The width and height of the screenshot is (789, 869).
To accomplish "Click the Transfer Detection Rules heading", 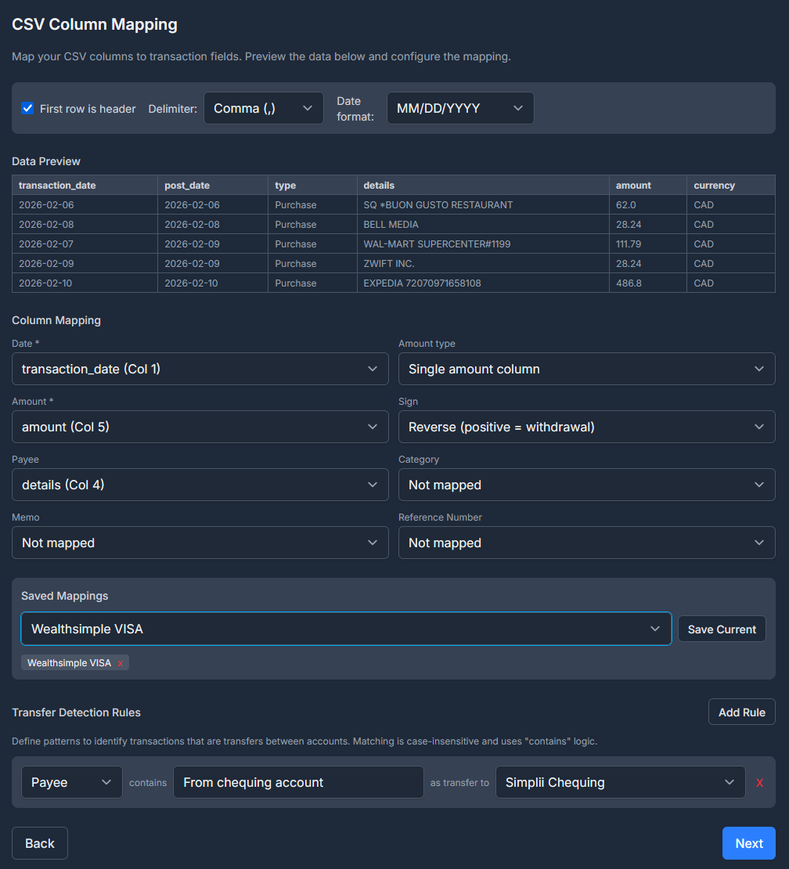I will pos(77,712).
